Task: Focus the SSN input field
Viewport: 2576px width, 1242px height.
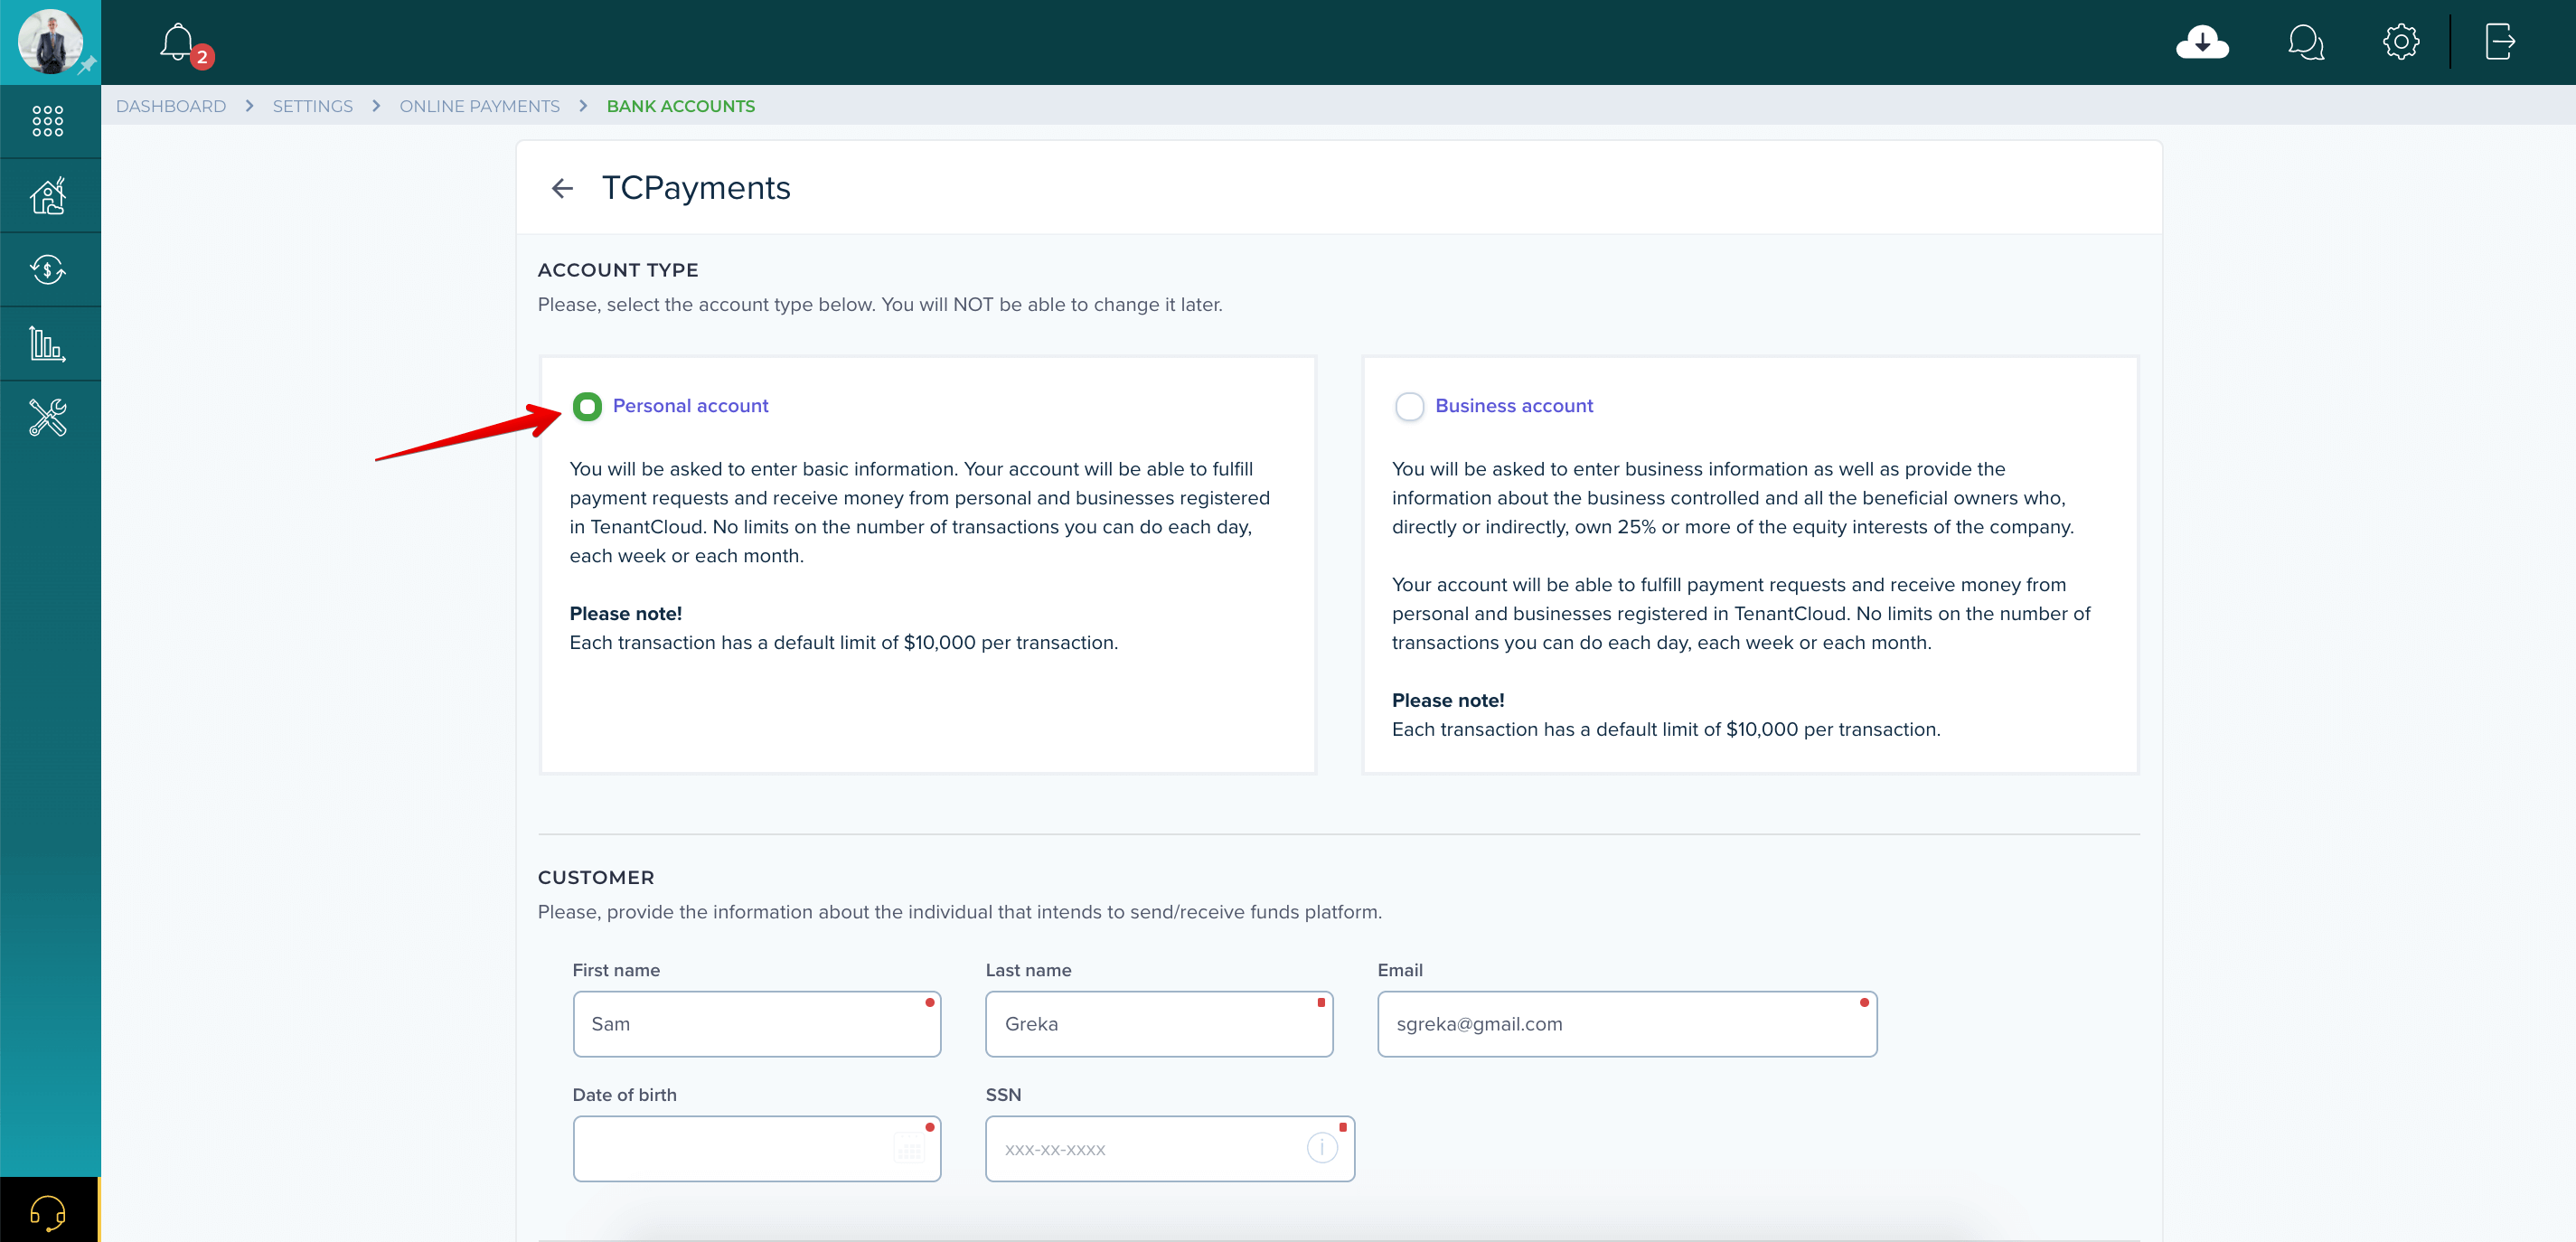Action: [x=1170, y=1149]
